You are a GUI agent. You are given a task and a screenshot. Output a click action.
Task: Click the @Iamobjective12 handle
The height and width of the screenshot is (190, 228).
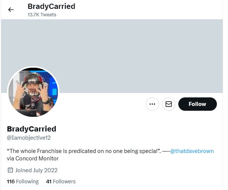pyautogui.click(x=29, y=138)
